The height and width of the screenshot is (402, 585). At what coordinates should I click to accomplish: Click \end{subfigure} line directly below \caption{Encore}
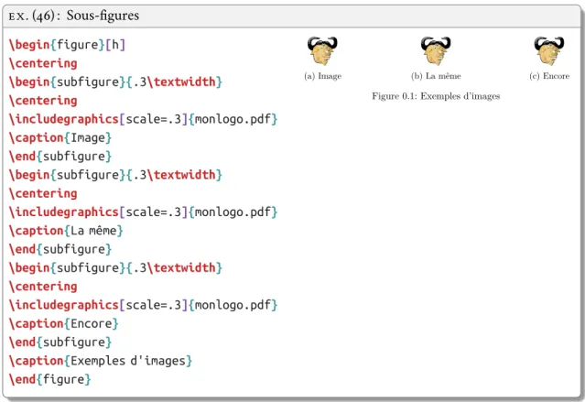pos(60,342)
